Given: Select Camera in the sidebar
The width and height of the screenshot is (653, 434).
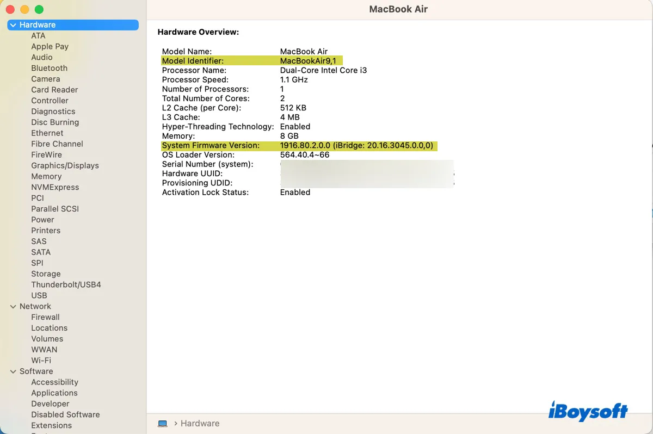Looking at the screenshot, I should coord(46,79).
